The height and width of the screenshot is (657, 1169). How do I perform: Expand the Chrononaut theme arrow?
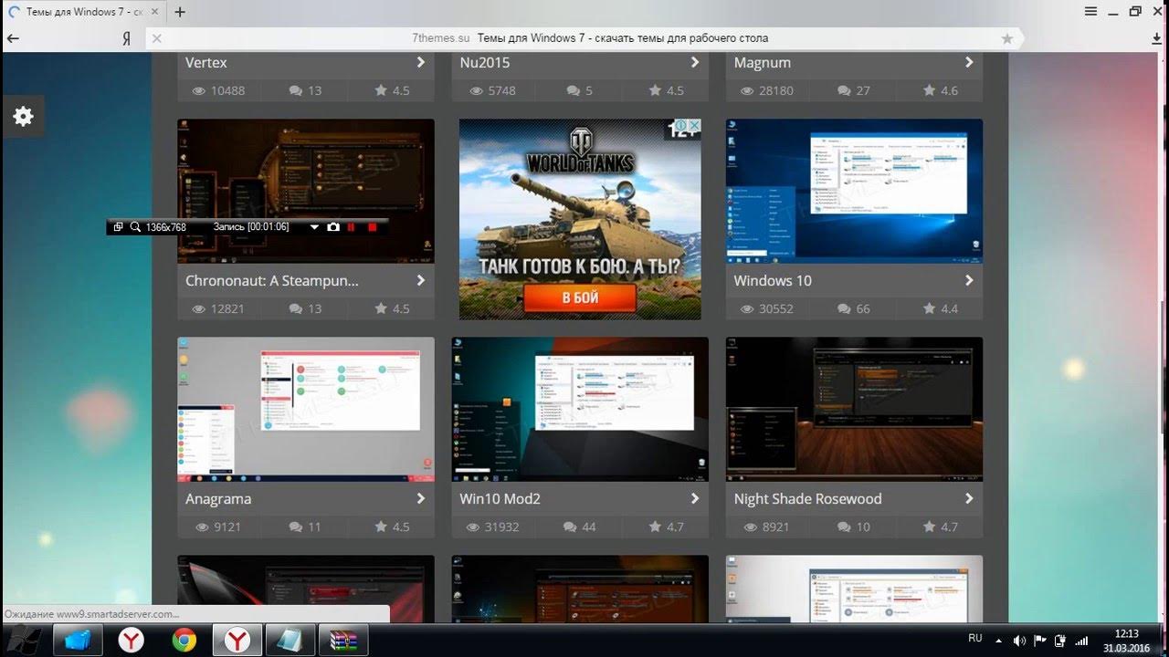[421, 280]
